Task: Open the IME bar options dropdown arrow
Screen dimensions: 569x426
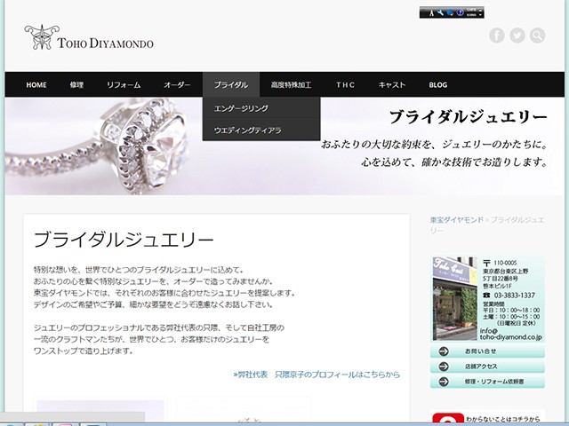Action: [x=481, y=14]
